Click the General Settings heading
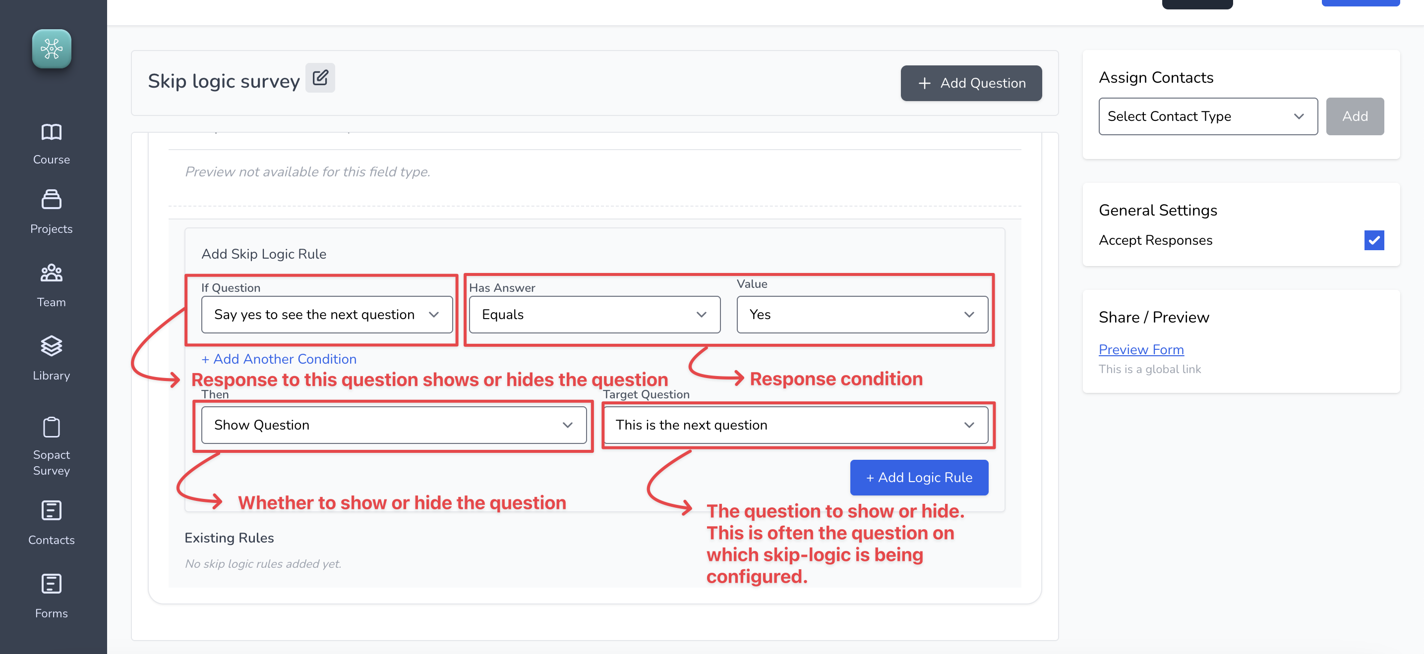The image size is (1424, 654). [1158, 211]
